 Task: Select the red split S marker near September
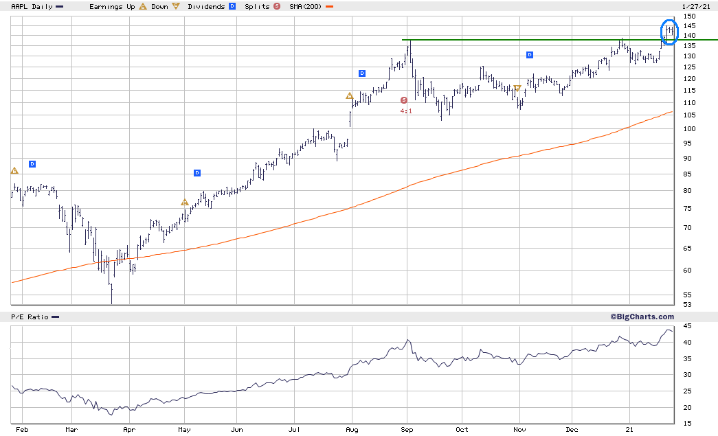tap(403, 100)
